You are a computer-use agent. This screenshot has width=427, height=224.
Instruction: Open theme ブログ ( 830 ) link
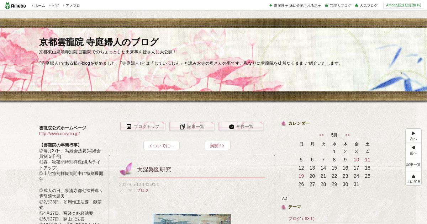301,219
